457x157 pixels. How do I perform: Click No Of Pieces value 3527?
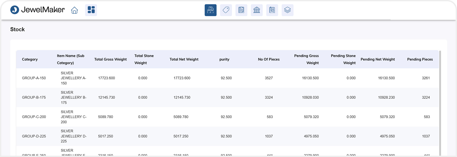click(269, 78)
